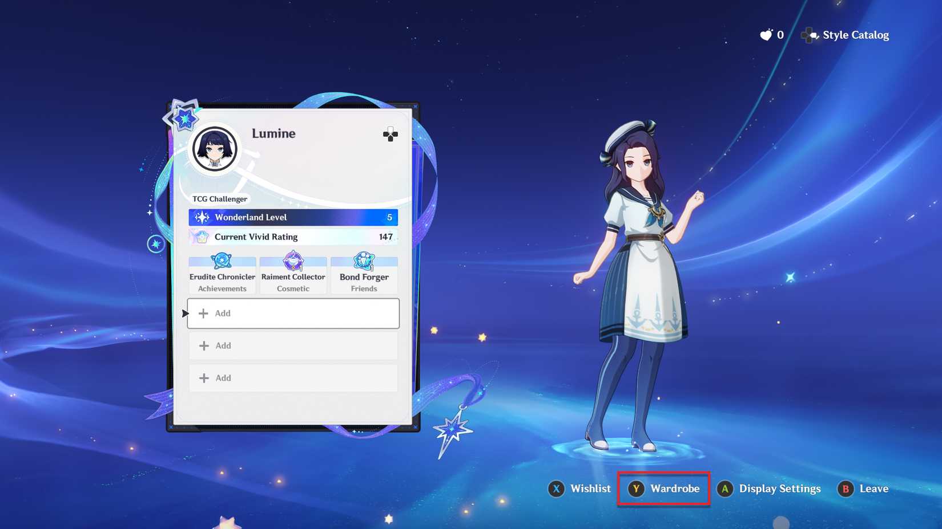Open Display Settings
942x529 pixels.
pos(769,489)
